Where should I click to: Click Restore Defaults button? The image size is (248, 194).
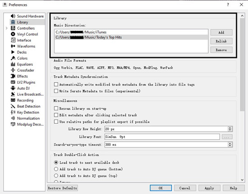[x=63, y=188]
